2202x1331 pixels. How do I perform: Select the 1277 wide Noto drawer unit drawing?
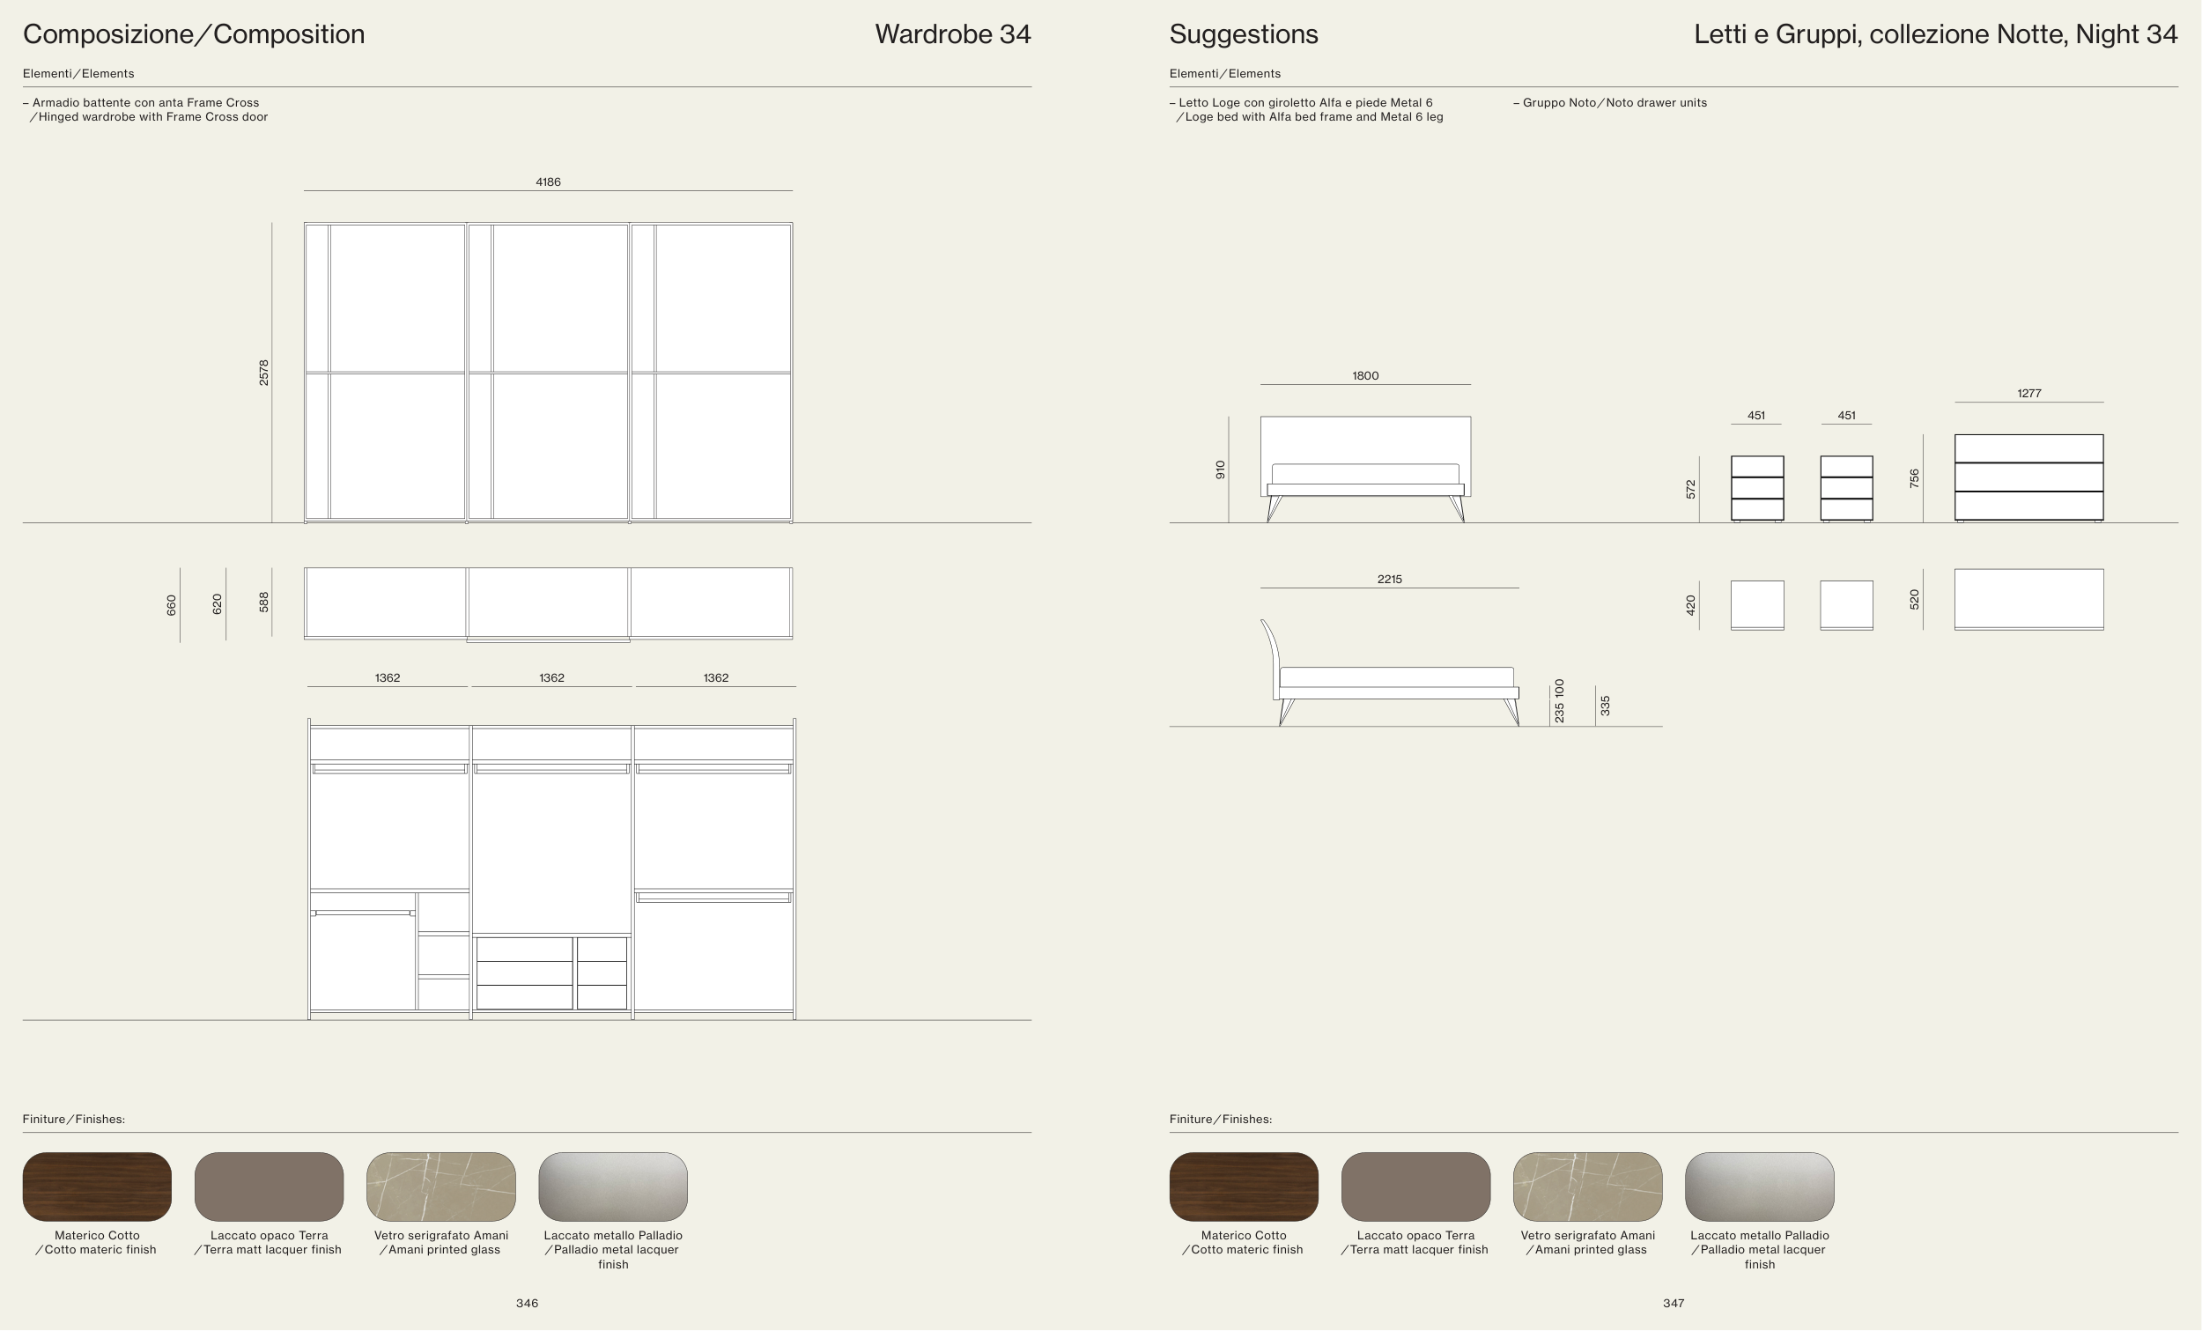2028,477
